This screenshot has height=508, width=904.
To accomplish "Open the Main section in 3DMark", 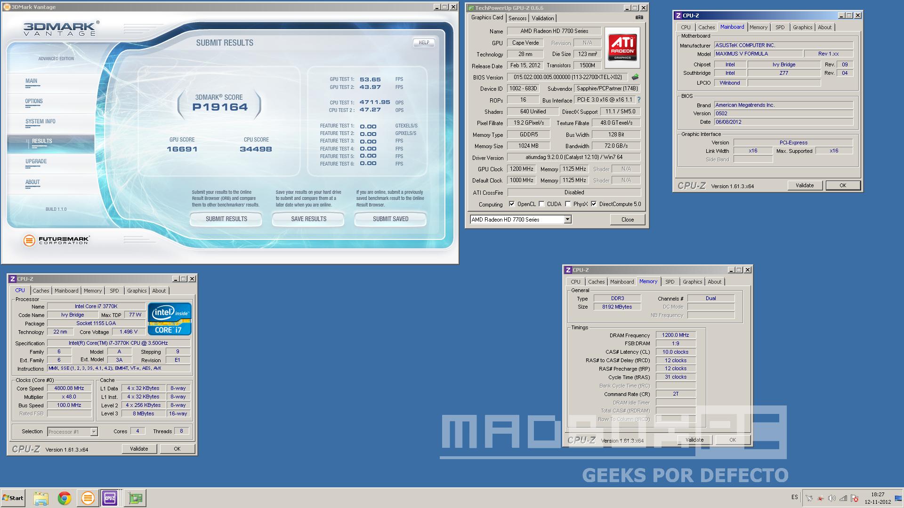I will coord(31,81).
